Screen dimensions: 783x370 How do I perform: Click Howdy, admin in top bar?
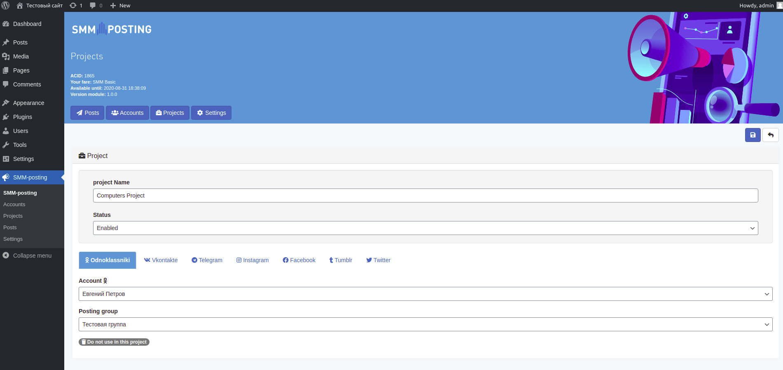757,5
